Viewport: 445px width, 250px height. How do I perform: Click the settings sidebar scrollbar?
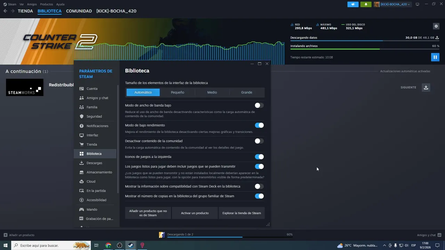118,139
